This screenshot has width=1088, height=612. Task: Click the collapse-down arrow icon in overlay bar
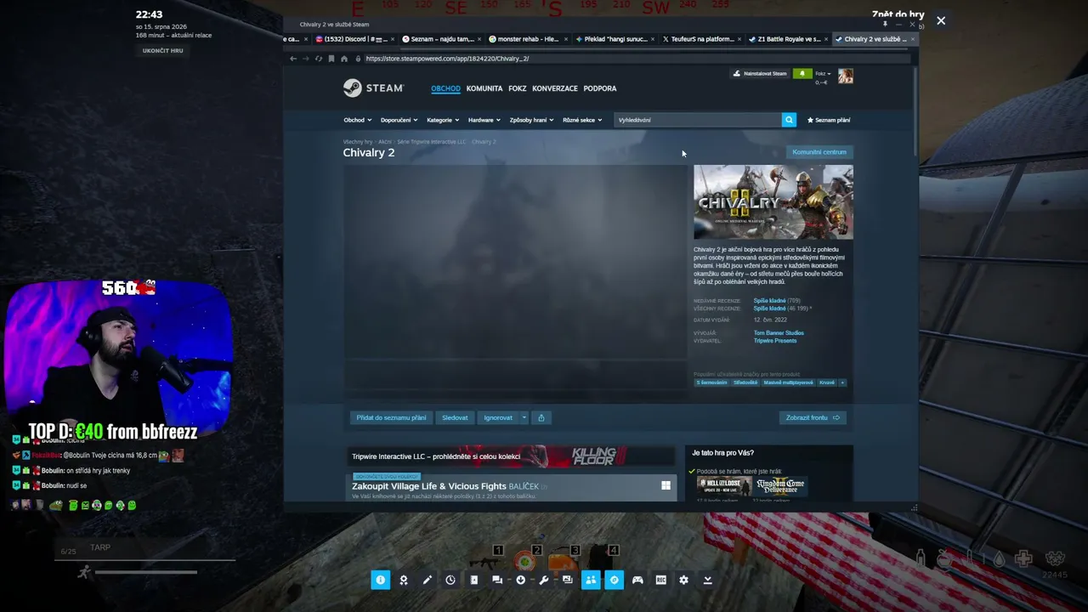click(x=707, y=580)
